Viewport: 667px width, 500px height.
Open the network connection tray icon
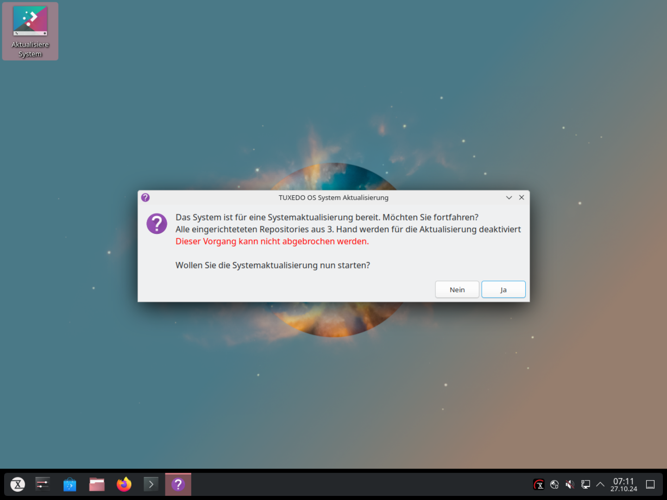(585, 484)
